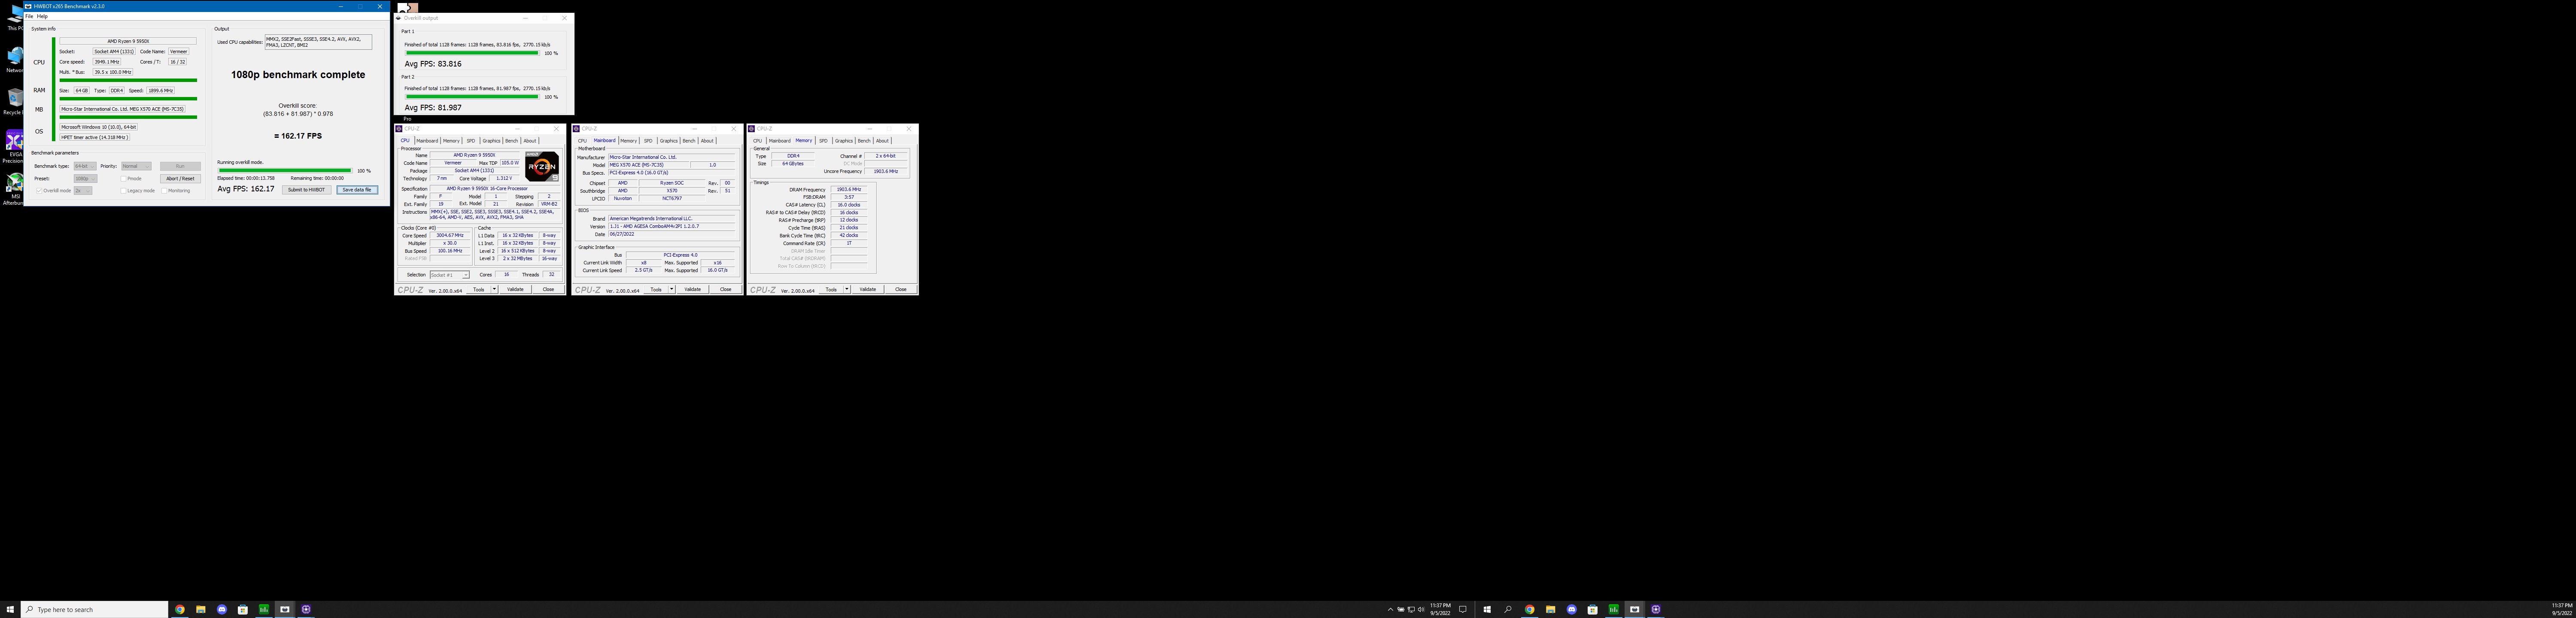This screenshot has height=618, width=2576.
Task: Toggle the Monitoring checkbox
Action: click(164, 190)
